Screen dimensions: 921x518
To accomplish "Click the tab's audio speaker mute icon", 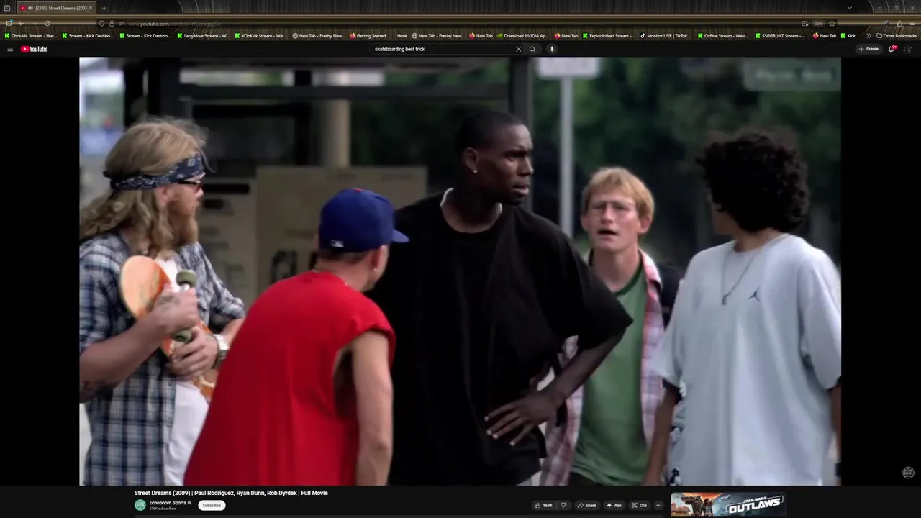I will coord(30,8).
